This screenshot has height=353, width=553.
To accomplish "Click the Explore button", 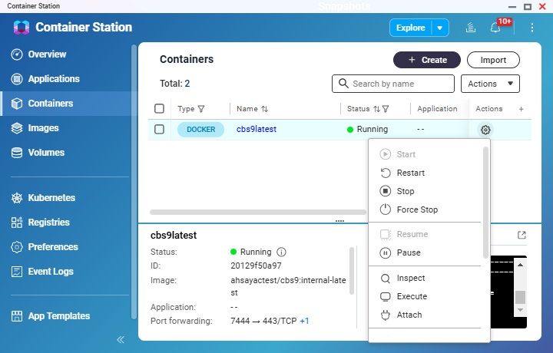I will pos(410,28).
